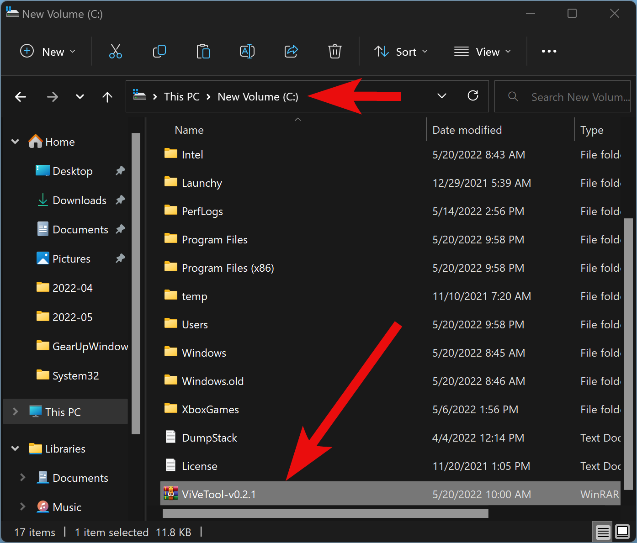The image size is (637, 543).
Task: Click the DumpStack text document icon
Action: (171, 437)
